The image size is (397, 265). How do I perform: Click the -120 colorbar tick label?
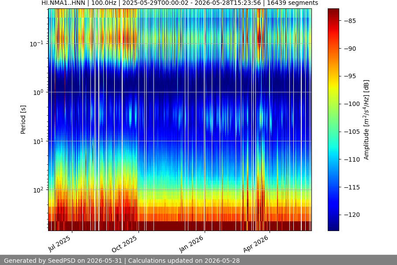(x=352, y=215)
